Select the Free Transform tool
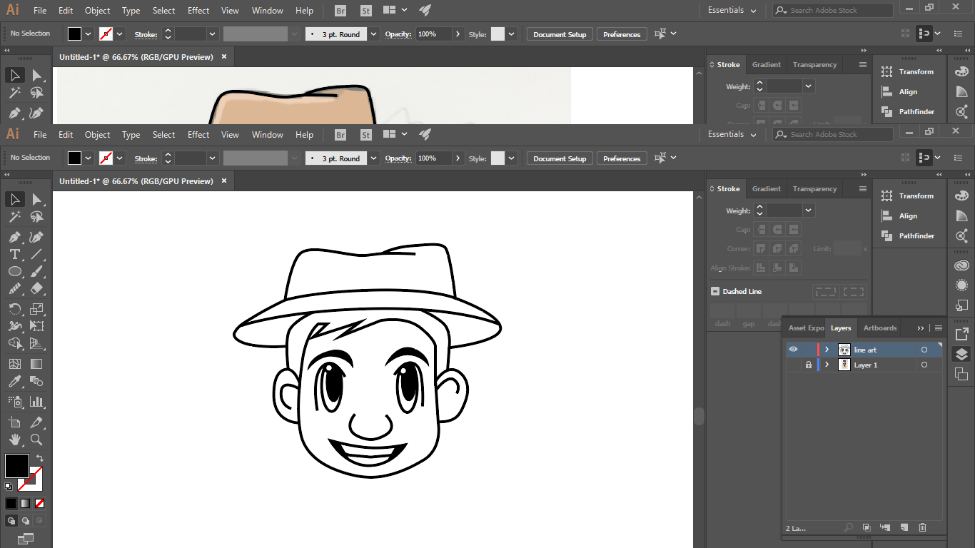The image size is (975, 548). (37, 326)
